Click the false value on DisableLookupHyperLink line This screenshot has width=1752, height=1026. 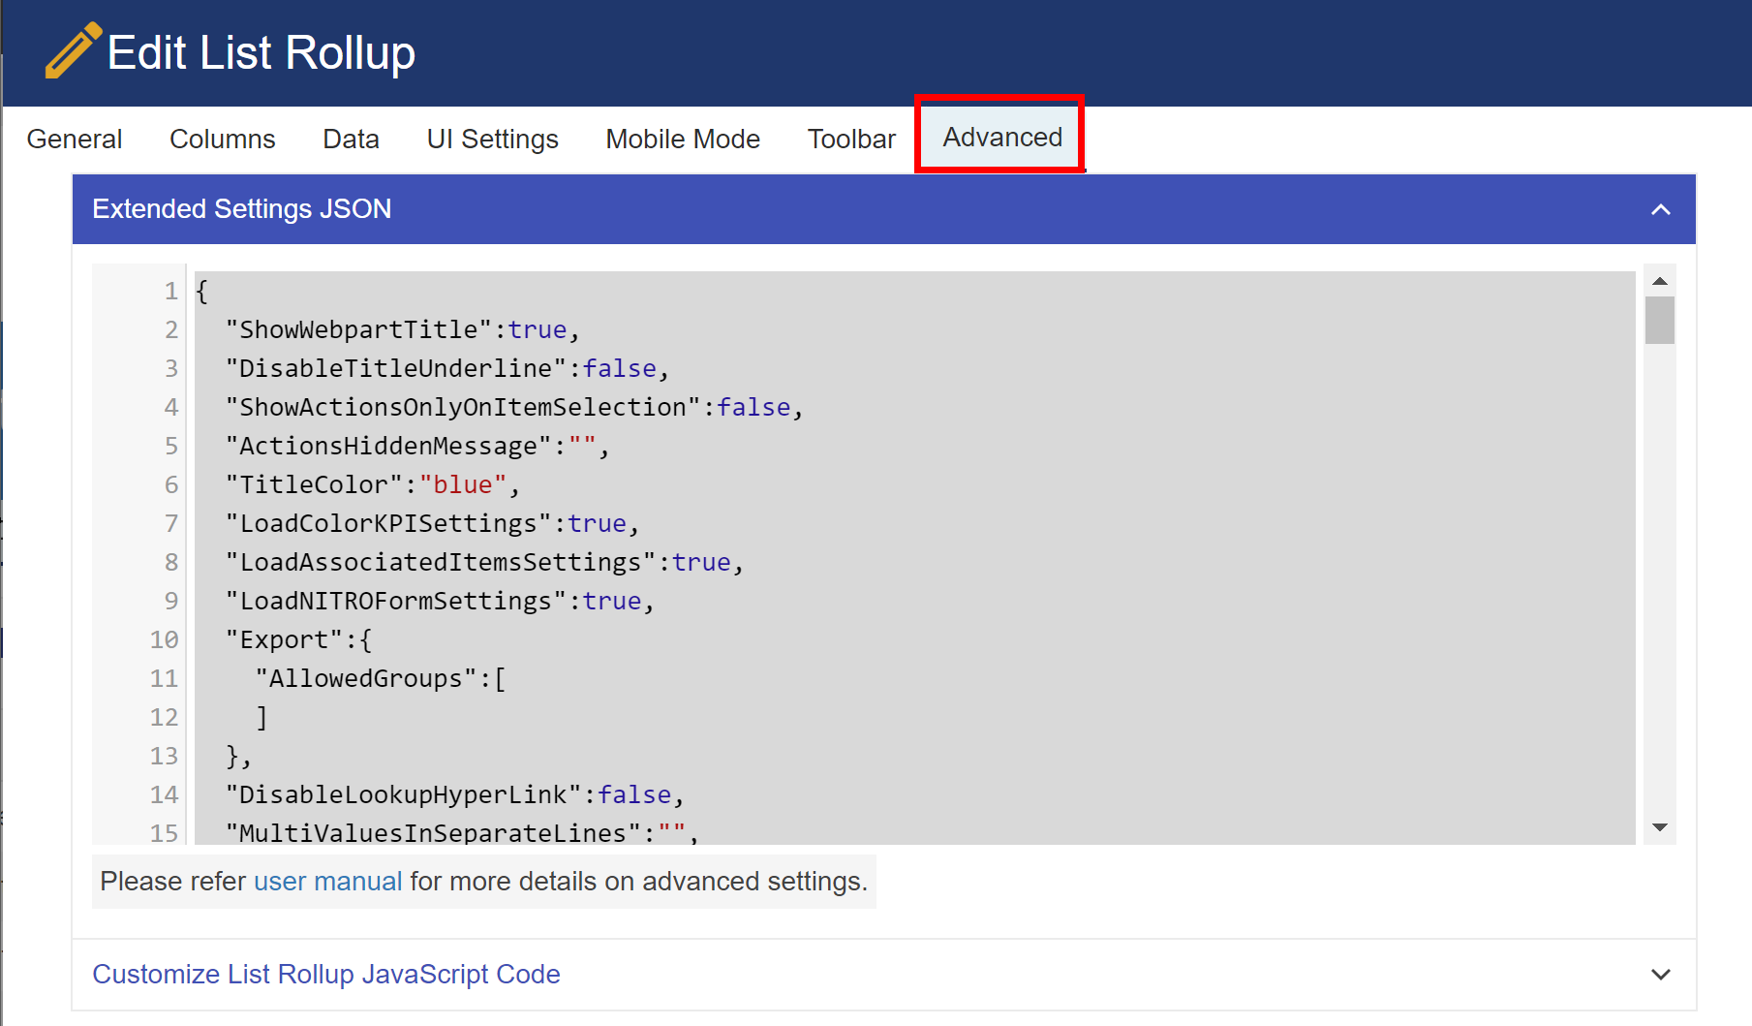click(x=634, y=794)
